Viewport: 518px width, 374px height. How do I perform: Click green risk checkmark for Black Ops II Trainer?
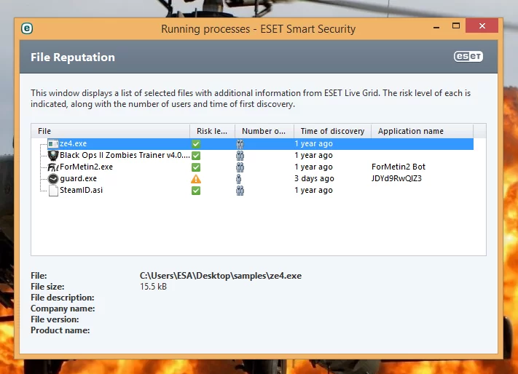(x=196, y=156)
